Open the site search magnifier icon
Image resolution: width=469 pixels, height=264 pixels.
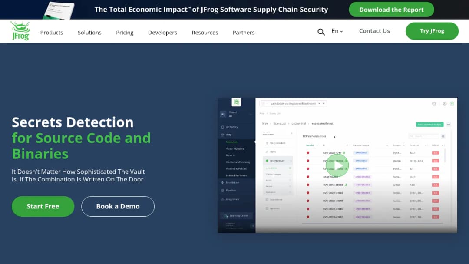coord(321,32)
